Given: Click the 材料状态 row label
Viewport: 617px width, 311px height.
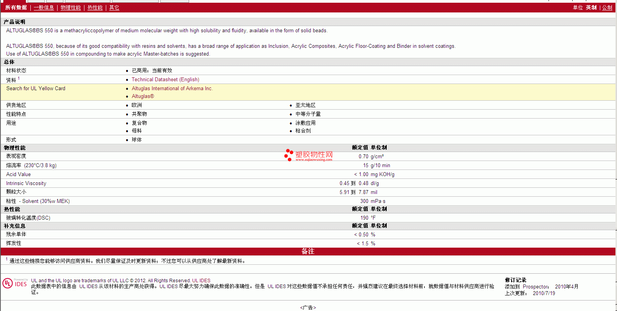Looking at the screenshot, I should [x=16, y=70].
